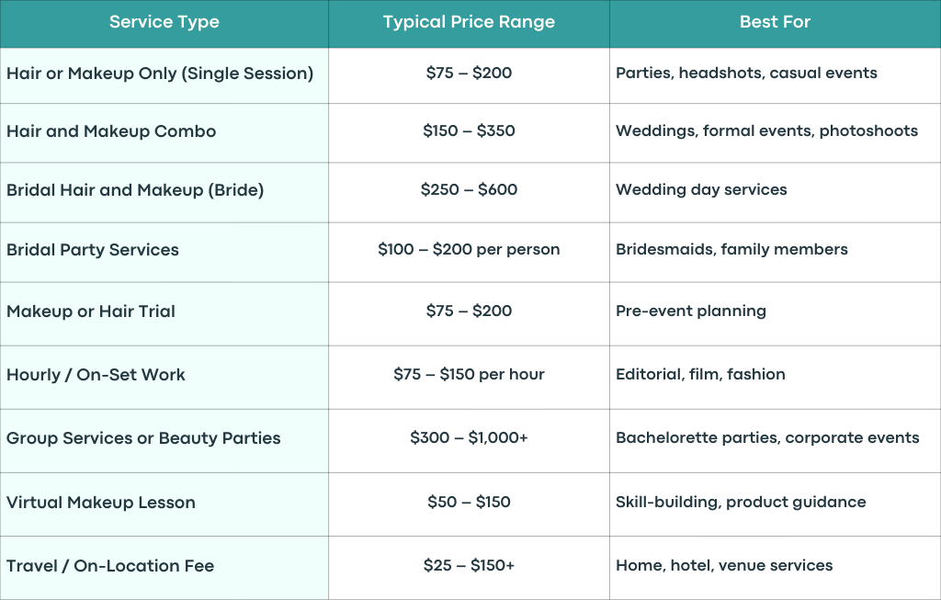The image size is (941, 600).
Task: Select the Bridal Party Services cell
Action: click(x=164, y=251)
